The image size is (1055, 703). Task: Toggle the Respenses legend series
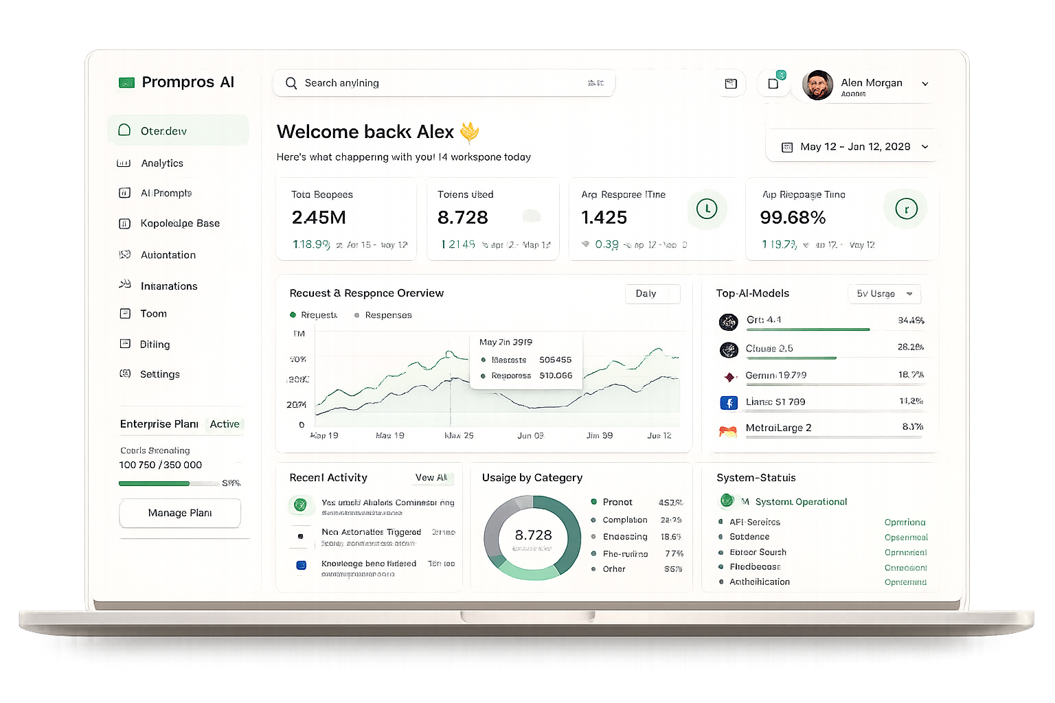pyautogui.click(x=383, y=315)
